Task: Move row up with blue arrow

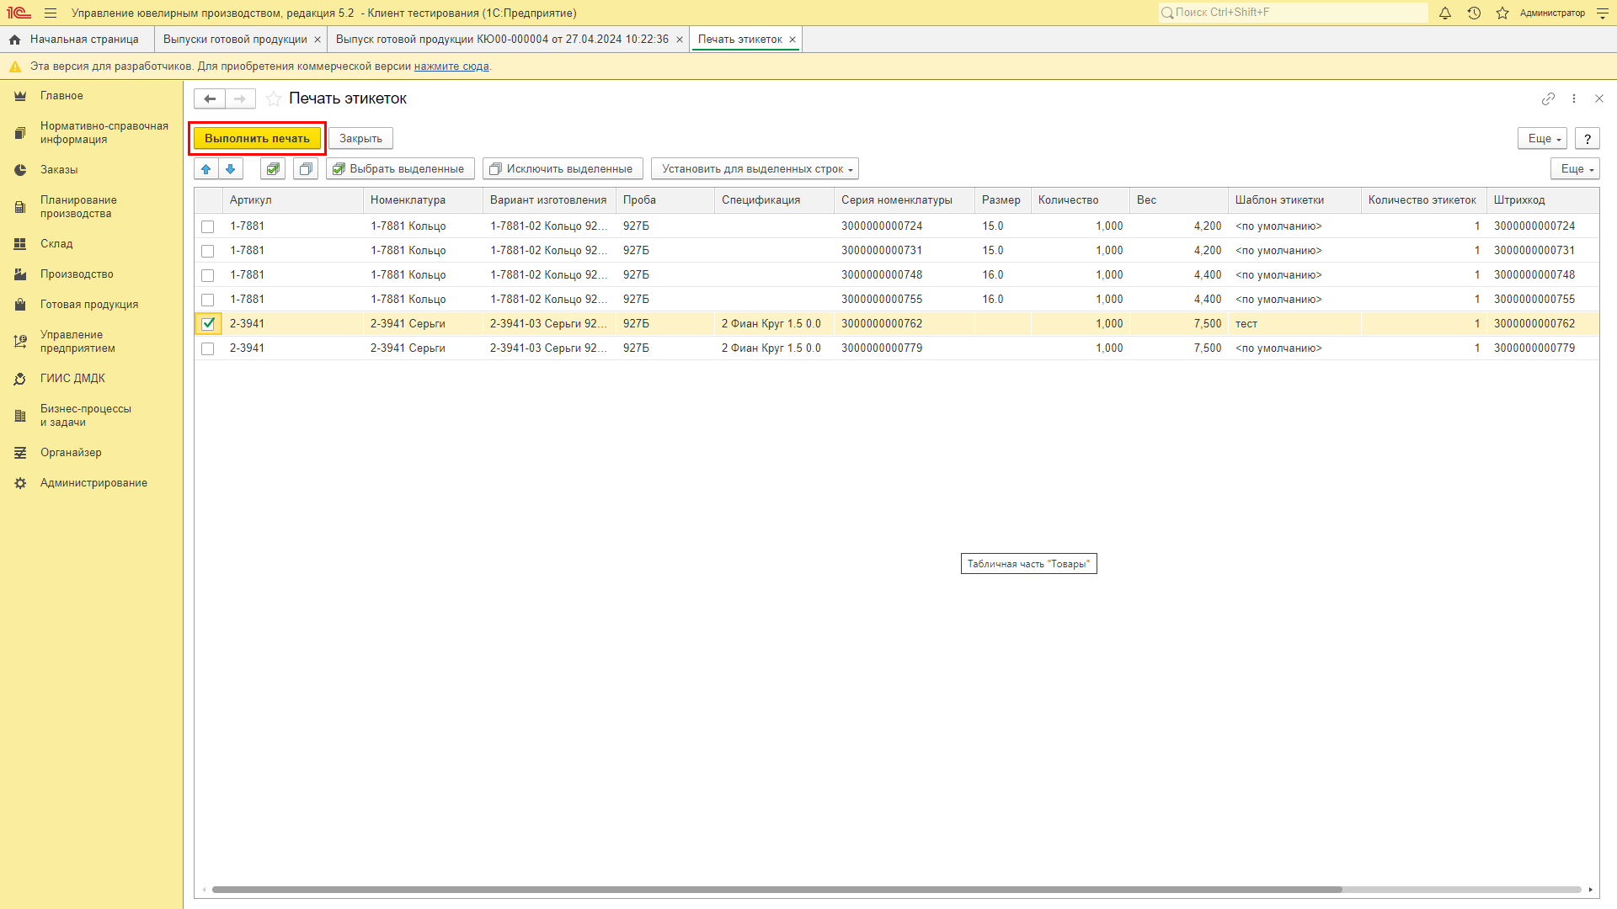Action: pos(206,169)
